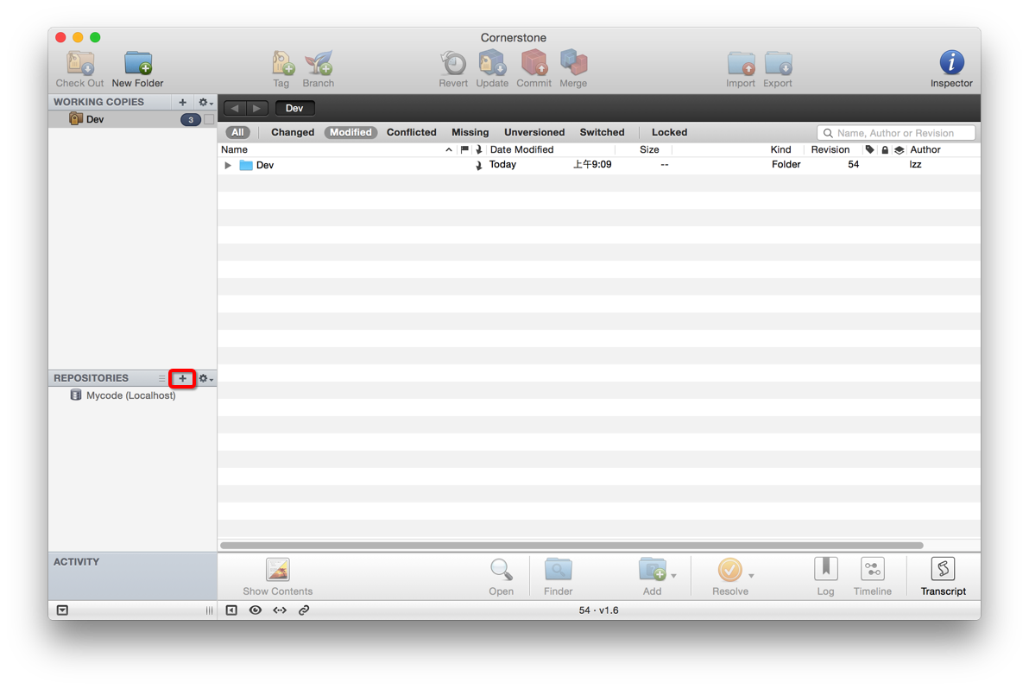Image resolution: width=1029 pixels, height=689 pixels.
Task: Select the Locked filter tab
Action: pyautogui.click(x=669, y=133)
